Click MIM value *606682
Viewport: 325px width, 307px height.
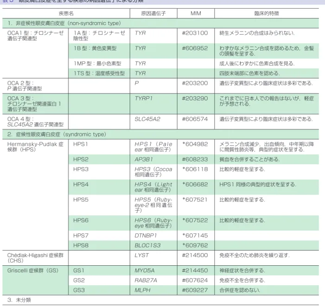pyautogui.click(x=195, y=184)
